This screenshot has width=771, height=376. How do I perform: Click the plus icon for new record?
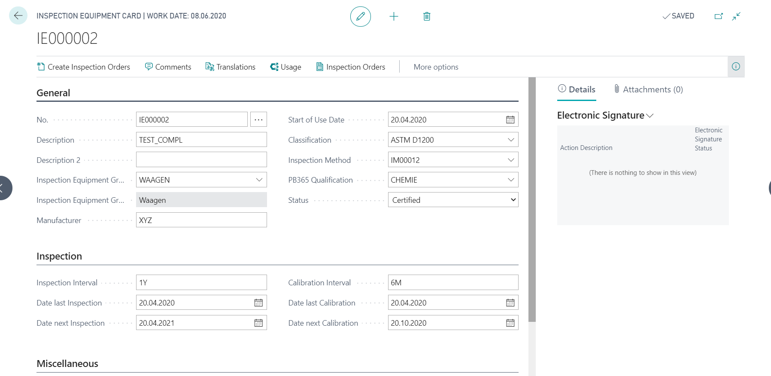(394, 16)
